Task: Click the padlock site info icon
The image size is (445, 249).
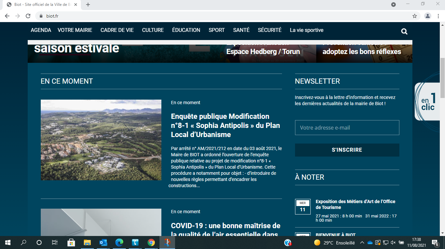Action: click(x=41, y=16)
